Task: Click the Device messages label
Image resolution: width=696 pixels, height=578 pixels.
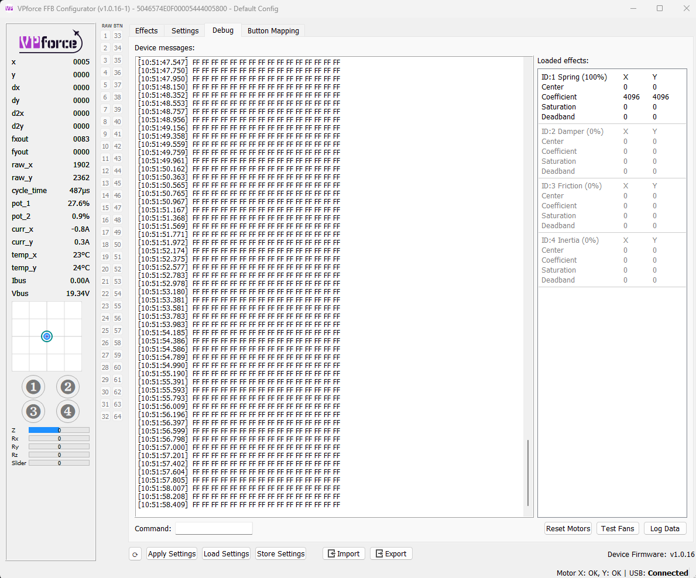Action: coord(164,47)
